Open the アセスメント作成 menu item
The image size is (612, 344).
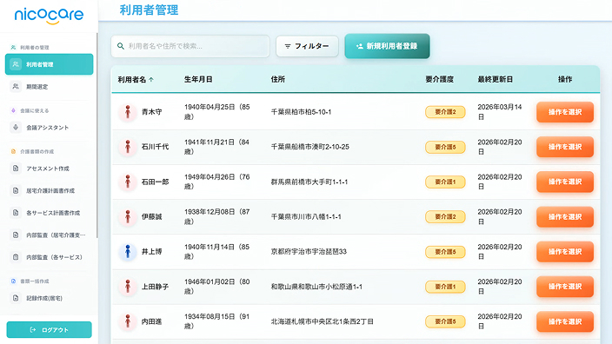click(50, 169)
